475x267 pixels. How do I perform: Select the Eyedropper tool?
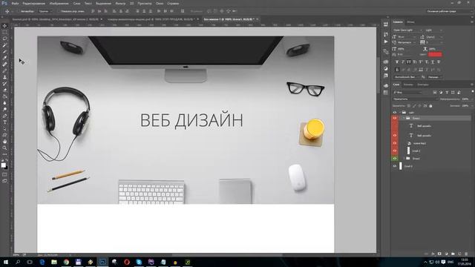(4, 58)
